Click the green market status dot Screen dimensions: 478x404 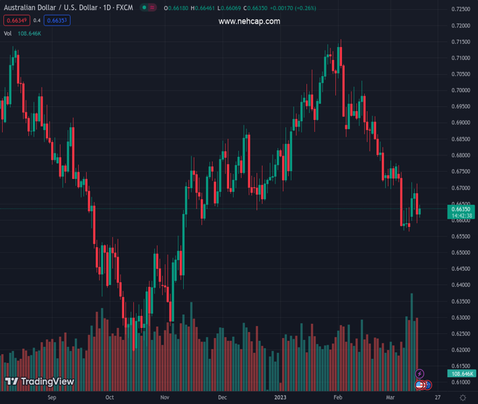click(x=144, y=7)
